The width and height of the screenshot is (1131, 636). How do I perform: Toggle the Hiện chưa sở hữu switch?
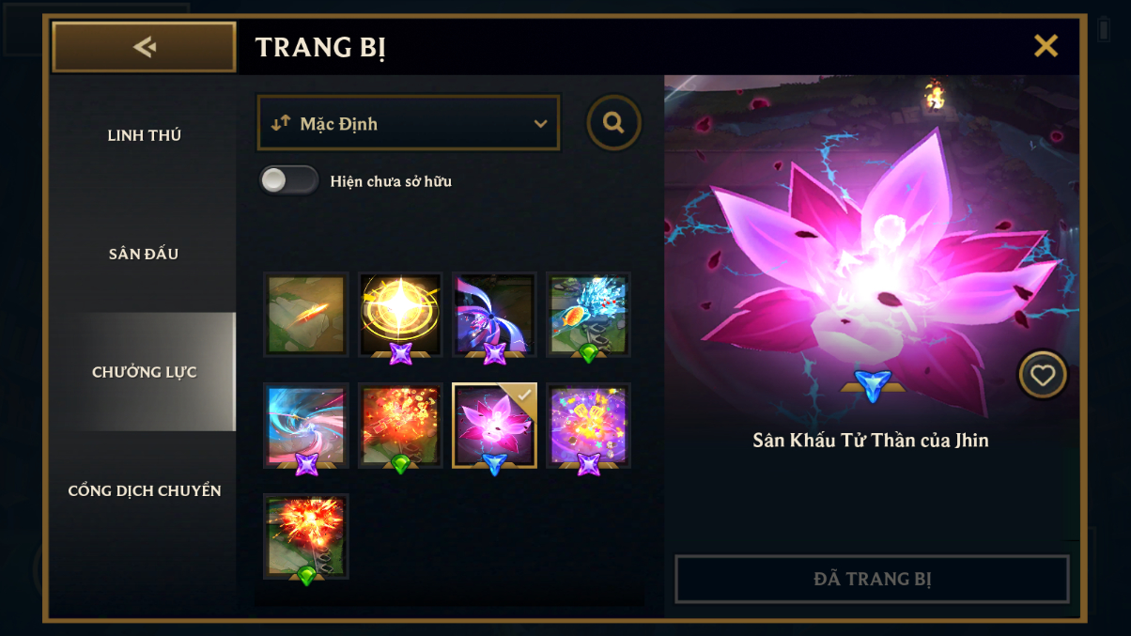point(289,180)
